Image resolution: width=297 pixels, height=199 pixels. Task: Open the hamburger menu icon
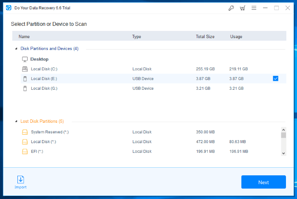254,8
